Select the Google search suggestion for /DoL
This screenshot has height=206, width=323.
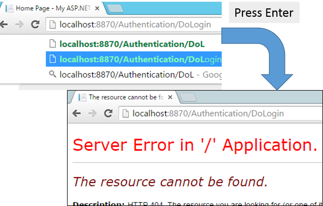click(x=134, y=75)
